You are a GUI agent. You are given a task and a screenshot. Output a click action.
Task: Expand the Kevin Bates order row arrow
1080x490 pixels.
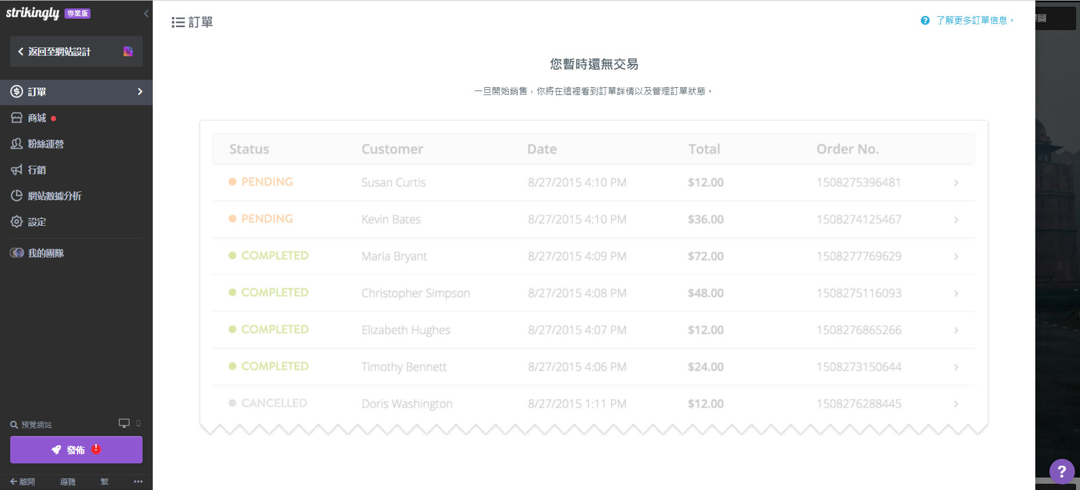click(956, 220)
